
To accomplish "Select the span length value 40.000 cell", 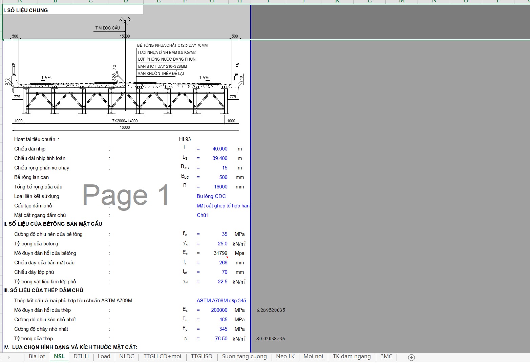I will pyautogui.click(x=220, y=149).
